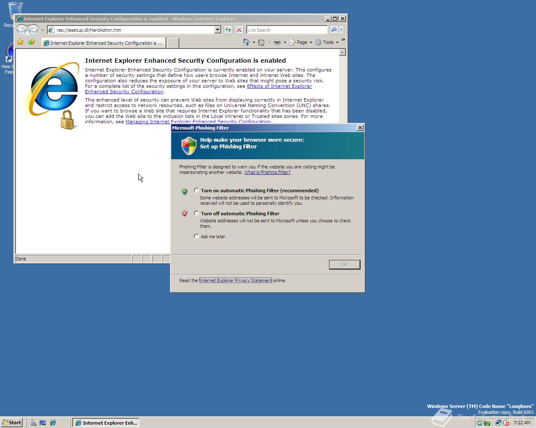Open the Page menu
The image size is (536, 428).
[x=301, y=42]
